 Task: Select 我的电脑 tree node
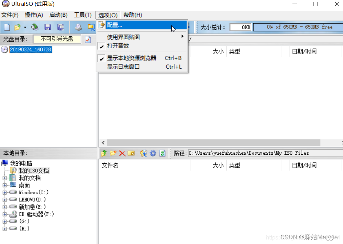[x=21, y=163]
